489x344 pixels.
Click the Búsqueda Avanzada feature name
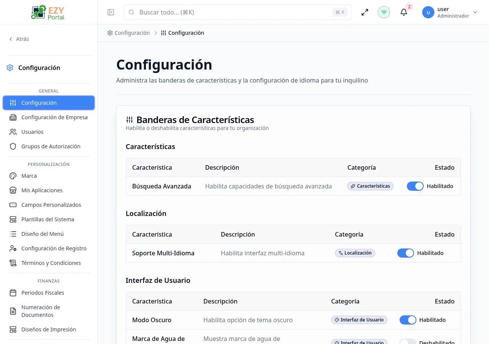(x=162, y=186)
